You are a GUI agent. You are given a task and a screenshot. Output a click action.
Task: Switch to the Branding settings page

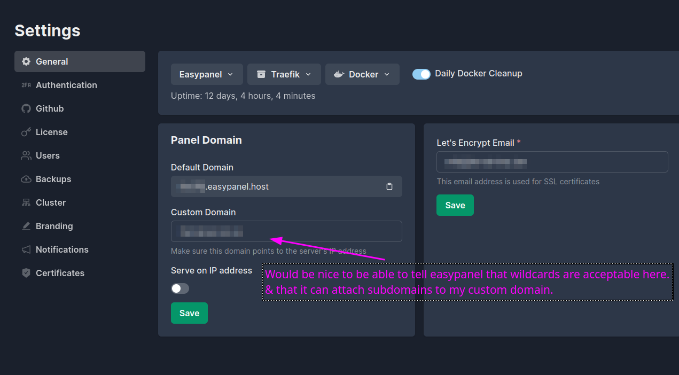pos(54,226)
